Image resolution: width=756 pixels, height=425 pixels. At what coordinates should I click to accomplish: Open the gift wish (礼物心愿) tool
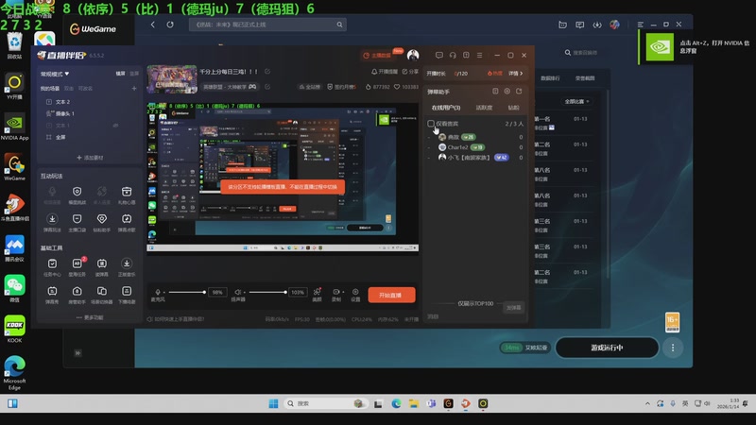(127, 195)
